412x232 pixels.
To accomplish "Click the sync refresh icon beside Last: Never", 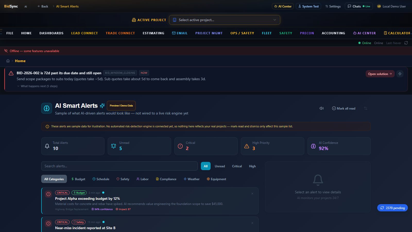I will click(406, 43).
